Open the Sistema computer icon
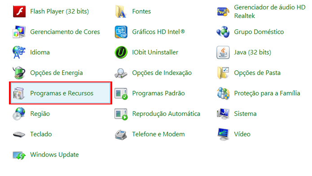The width and height of the screenshot is (312, 176). click(223, 114)
